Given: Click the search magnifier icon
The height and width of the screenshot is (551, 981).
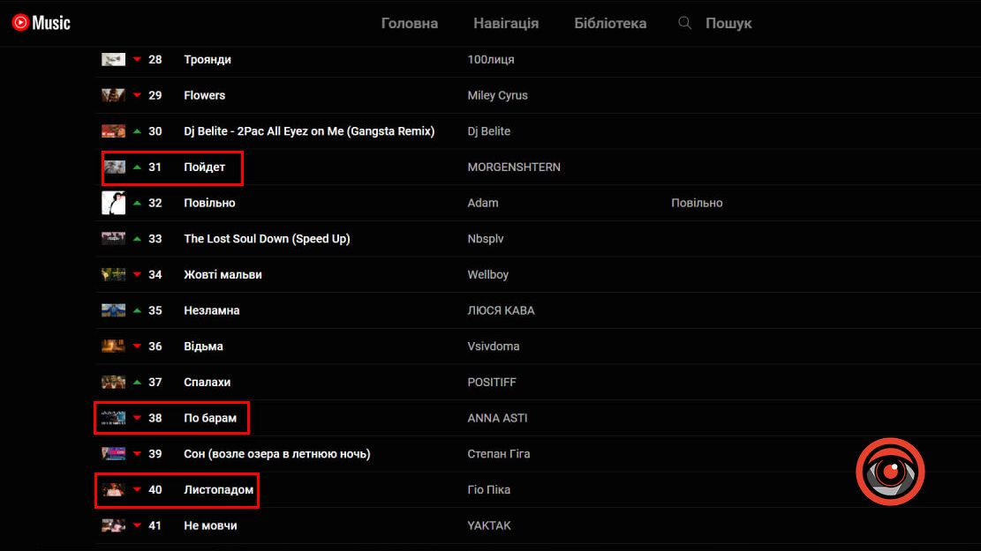Looking at the screenshot, I should (x=684, y=24).
